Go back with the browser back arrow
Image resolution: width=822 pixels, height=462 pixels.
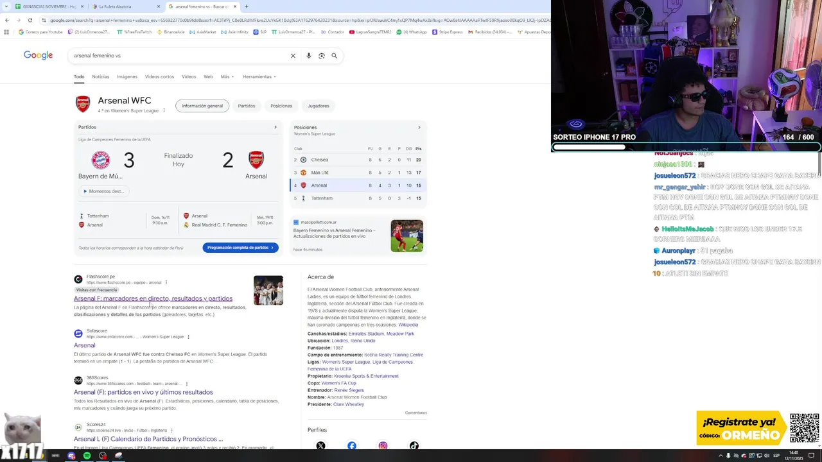click(x=7, y=20)
